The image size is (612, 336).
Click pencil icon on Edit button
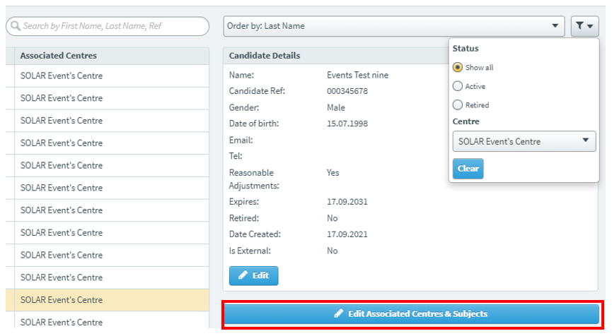243,275
